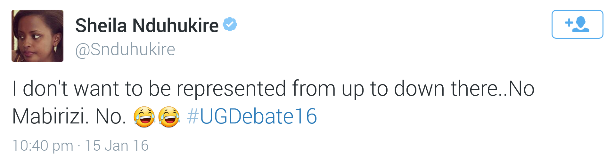Click the word Sheila in the name
The image size is (615, 166).
pyautogui.click(x=101, y=25)
